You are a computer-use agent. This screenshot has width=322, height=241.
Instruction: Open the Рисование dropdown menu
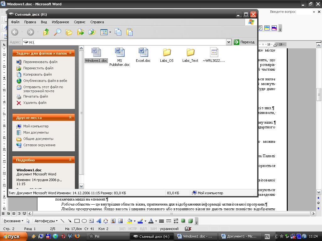pyautogui.click(x=14, y=221)
